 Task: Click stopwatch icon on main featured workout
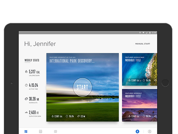click(x=67, y=116)
